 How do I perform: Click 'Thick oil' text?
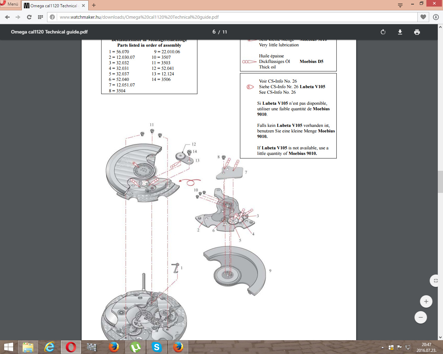point(267,67)
